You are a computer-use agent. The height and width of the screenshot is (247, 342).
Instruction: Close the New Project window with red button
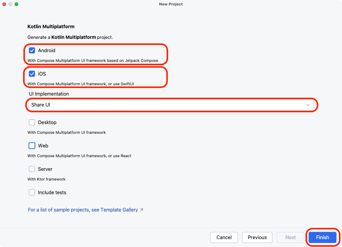[5, 4]
